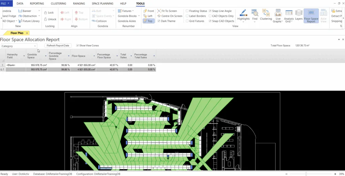Open the Floor Space column filter arrow
This screenshot has width=345, height=176.
tap(94, 56)
